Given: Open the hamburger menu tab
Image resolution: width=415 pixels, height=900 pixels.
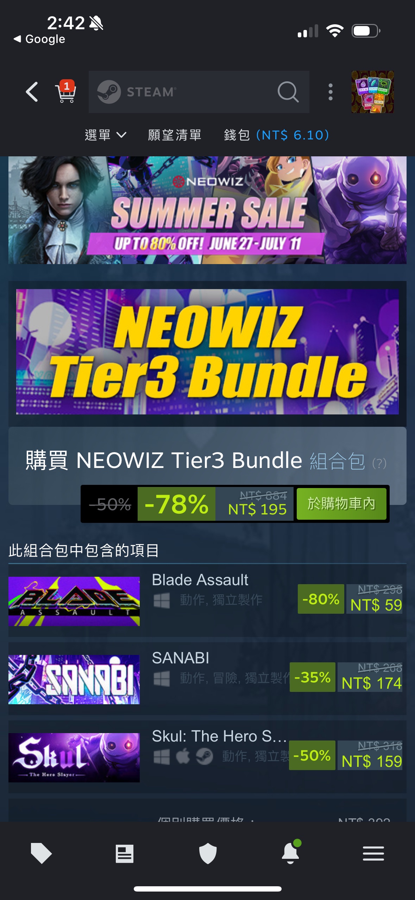Looking at the screenshot, I should pyautogui.click(x=373, y=854).
